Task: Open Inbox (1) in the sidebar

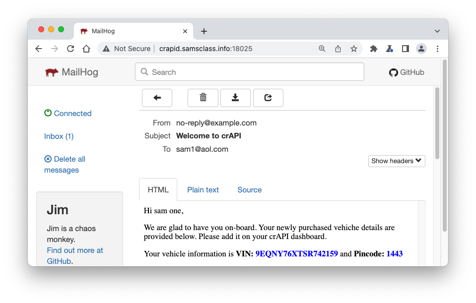Action: coord(59,136)
